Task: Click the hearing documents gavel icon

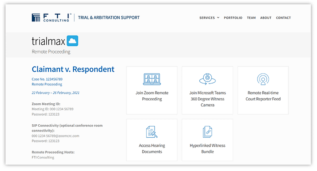Action: 152,132
